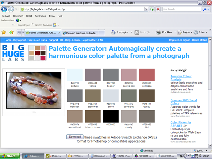Open the Favorieten menu
This screenshot has width=212, height=159.
(41, 16)
